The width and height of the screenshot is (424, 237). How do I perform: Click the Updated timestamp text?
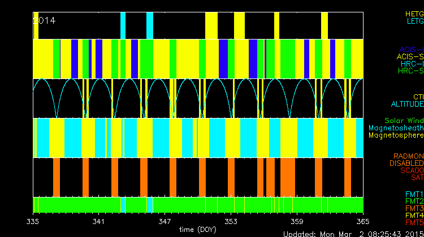pos(353,234)
